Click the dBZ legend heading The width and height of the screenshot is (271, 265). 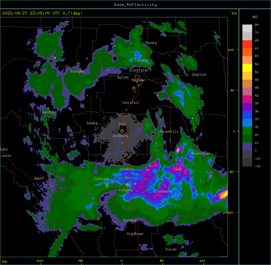point(255,17)
